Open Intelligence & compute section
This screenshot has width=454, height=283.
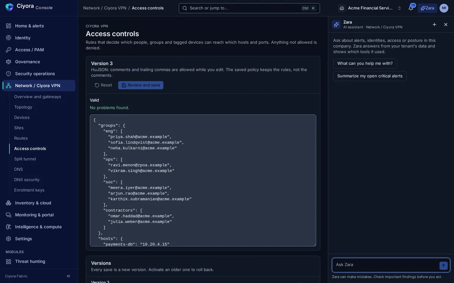point(39,227)
